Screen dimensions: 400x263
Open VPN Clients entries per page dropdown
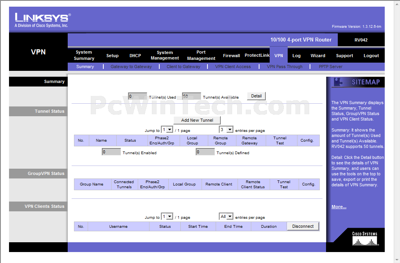point(226,216)
